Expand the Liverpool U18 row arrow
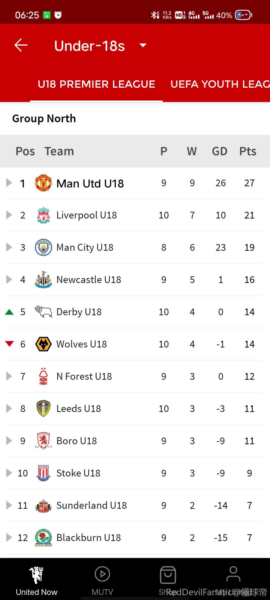This screenshot has width=270, height=600. coord(9,215)
